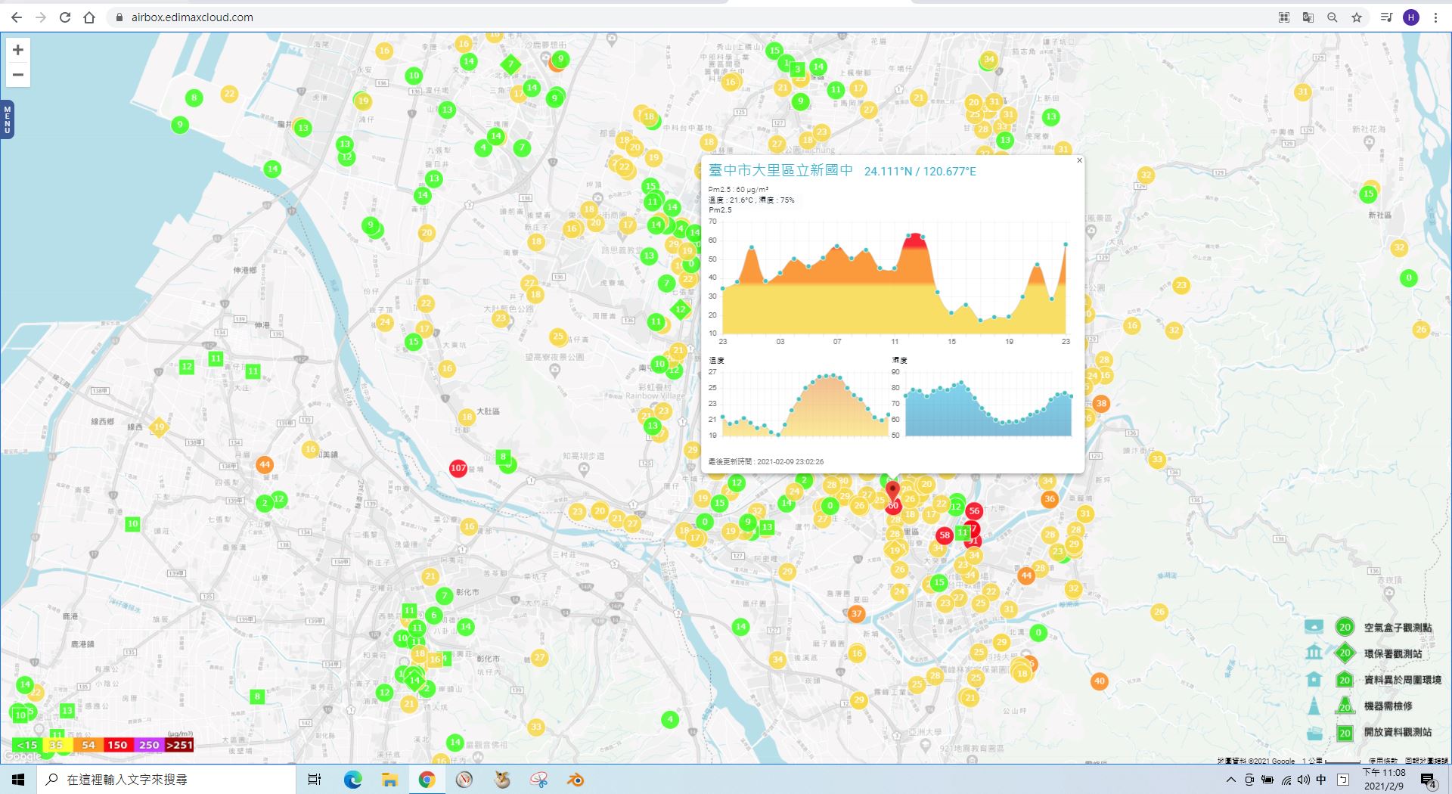This screenshot has width=1452, height=794.
Task: Click the 24.111°N / 120.677°E coordinates text
Action: pos(920,172)
